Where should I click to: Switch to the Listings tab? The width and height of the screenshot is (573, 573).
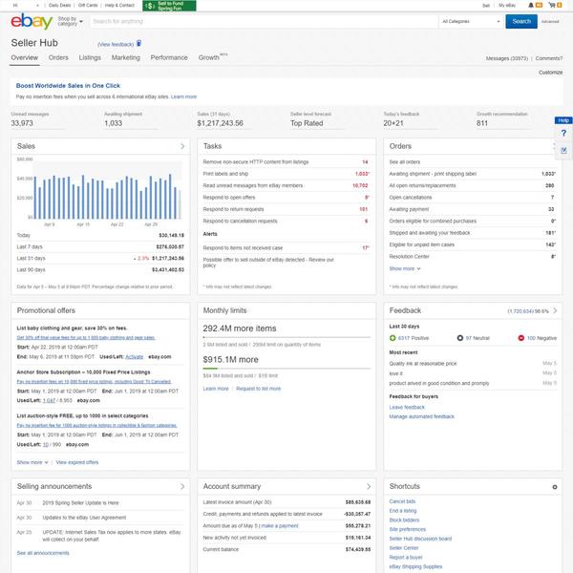click(90, 57)
